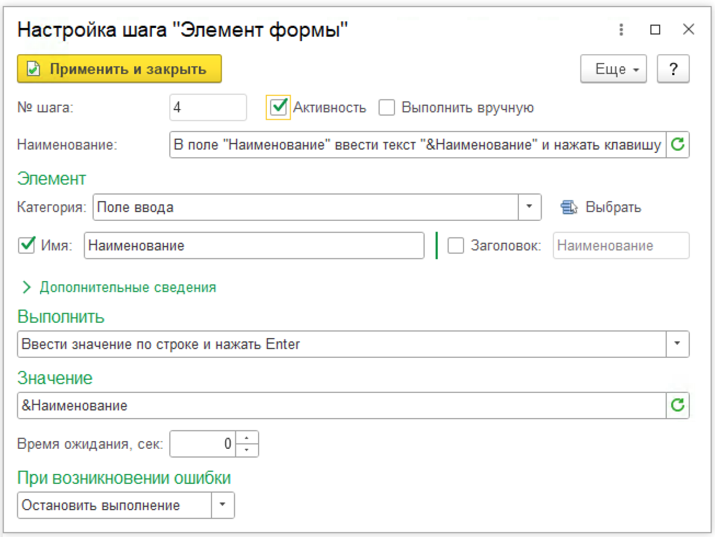The image size is (715, 537).
Task: Enable the Заголовок checkbox
Action: (456, 245)
